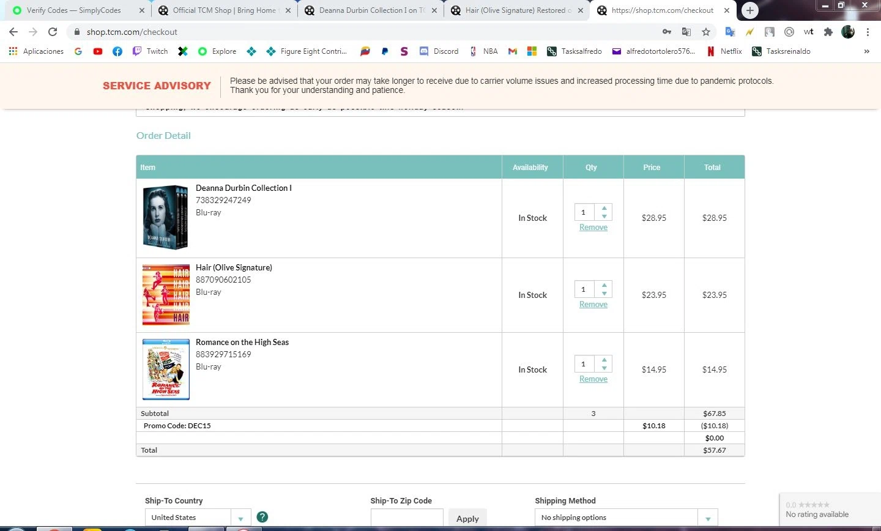Open Explore bookmark
The image size is (881, 531).
tap(217, 51)
